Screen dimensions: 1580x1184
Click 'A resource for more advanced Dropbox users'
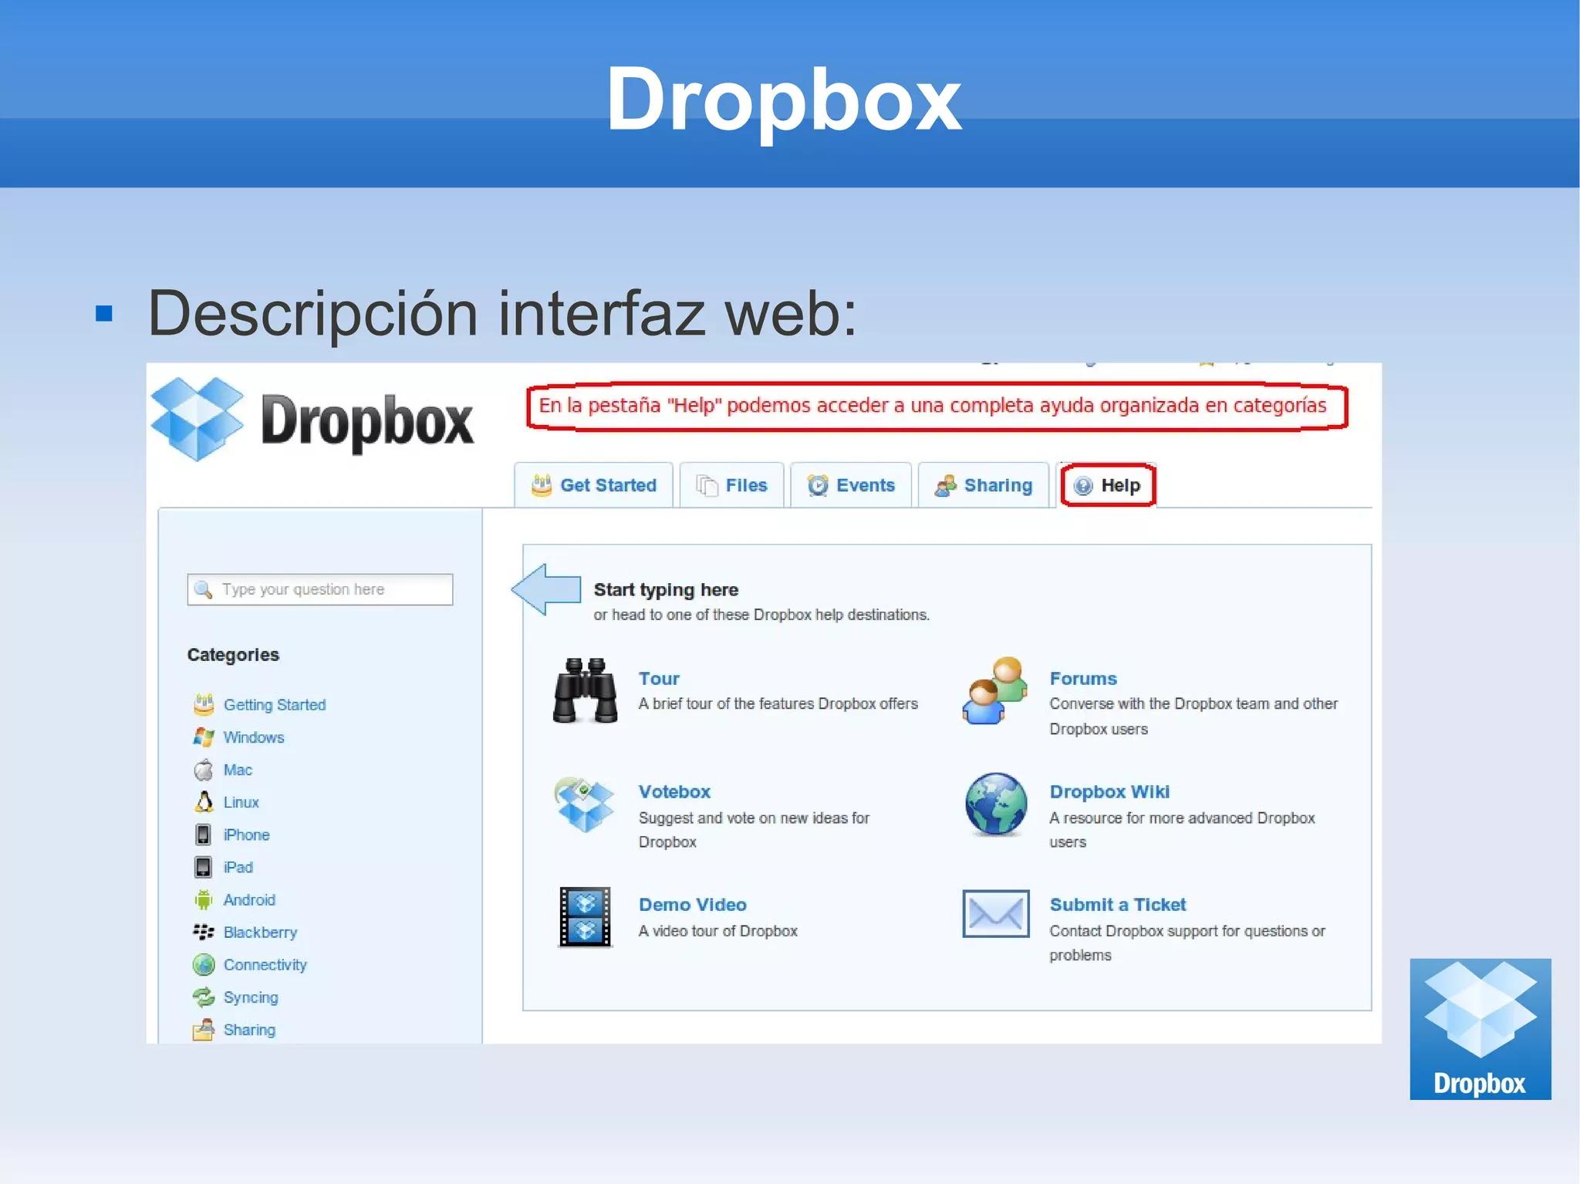click(x=1182, y=830)
